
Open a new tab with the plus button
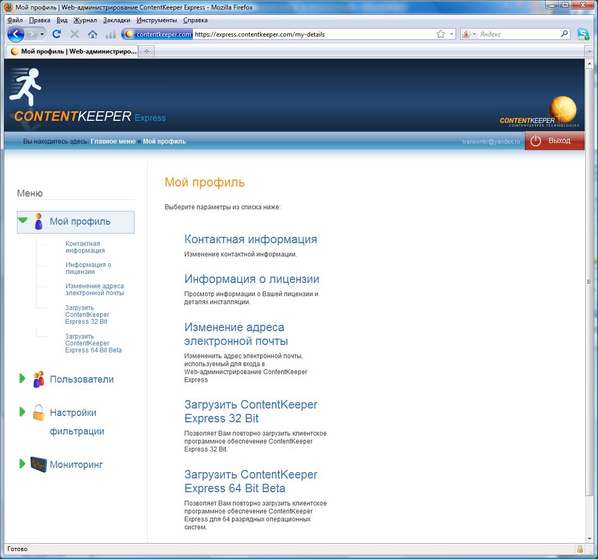[147, 51]
